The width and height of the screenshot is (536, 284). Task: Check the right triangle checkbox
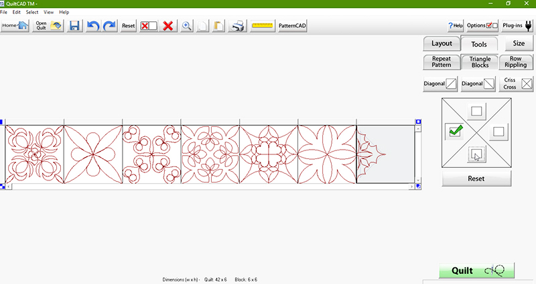pos(497,132)
